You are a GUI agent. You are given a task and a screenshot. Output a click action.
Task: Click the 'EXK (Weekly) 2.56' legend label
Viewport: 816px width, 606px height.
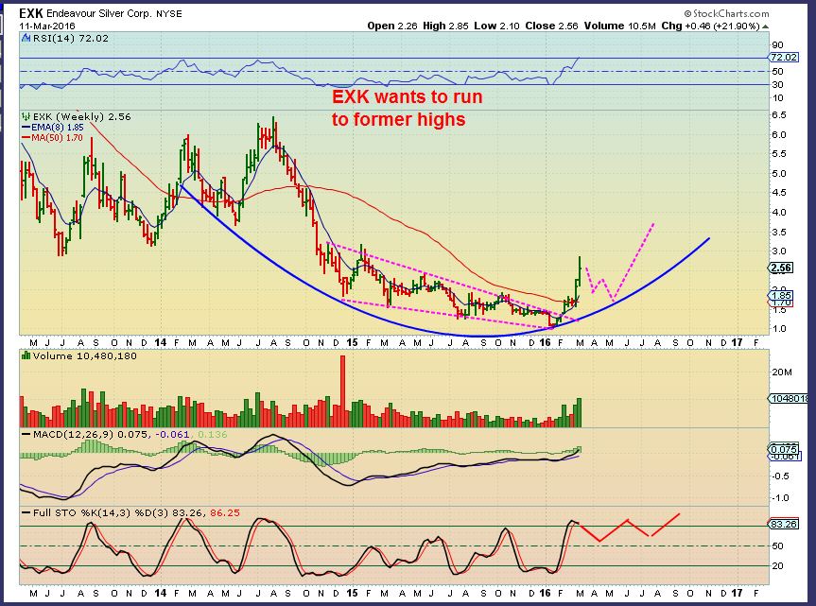click(x=81, y=117)
